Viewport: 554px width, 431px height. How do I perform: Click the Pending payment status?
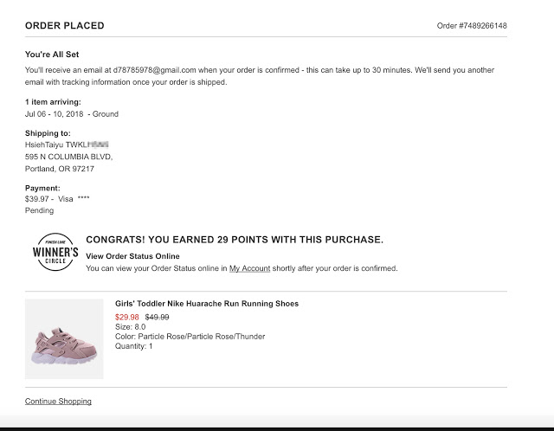point(39,210)
